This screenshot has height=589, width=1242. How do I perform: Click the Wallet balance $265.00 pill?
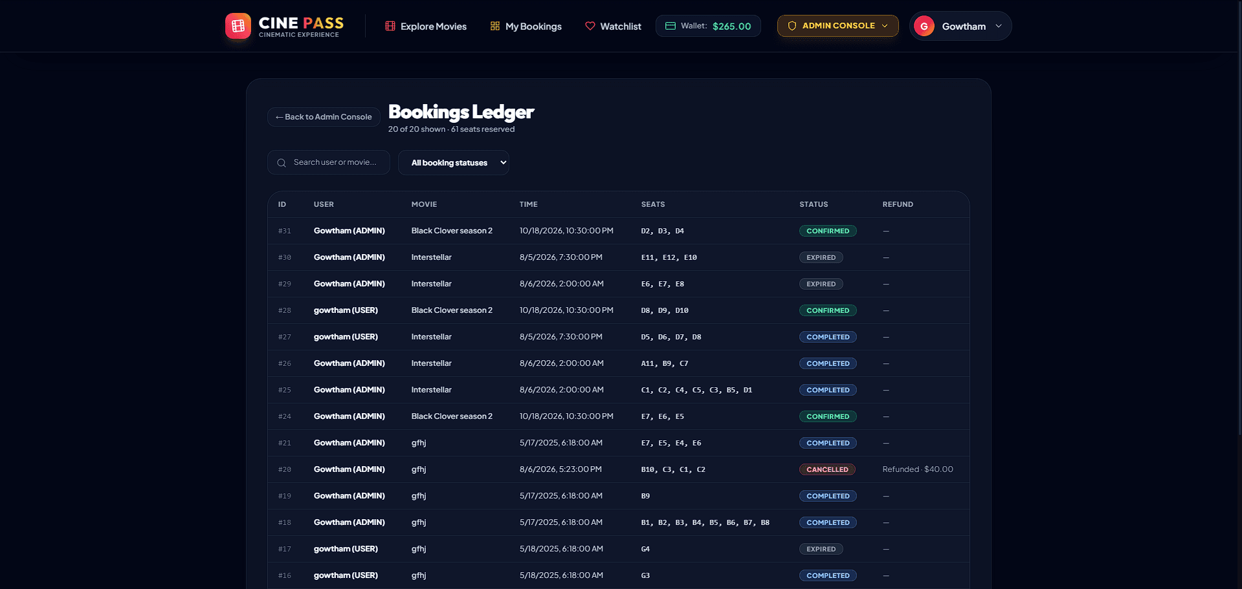pyautogui.click(x=708, y=26)
